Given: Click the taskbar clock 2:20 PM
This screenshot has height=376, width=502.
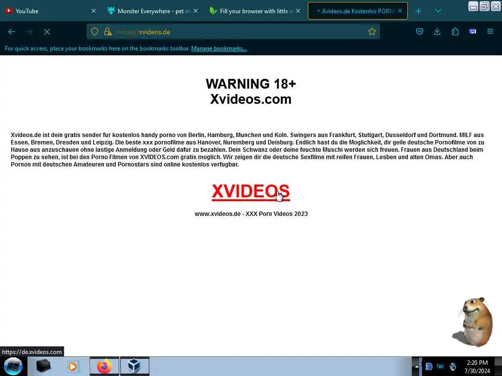Looking at the screenshot, I should click(x=477, y=367).
